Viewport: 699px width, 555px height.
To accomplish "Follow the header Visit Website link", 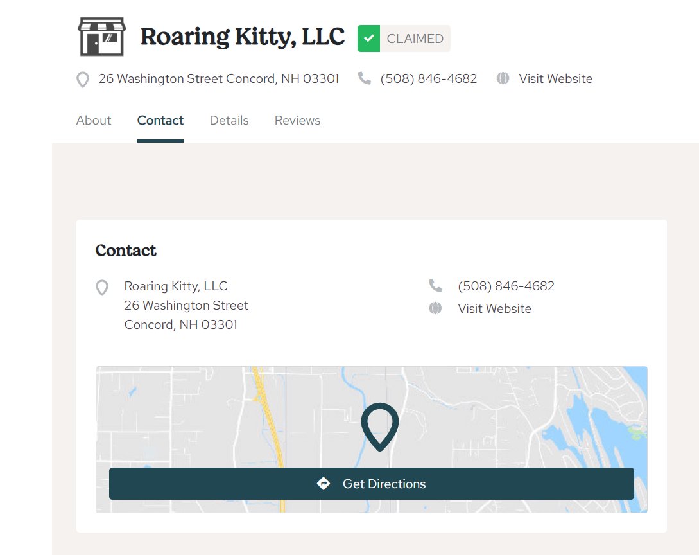I will [555, 78].
